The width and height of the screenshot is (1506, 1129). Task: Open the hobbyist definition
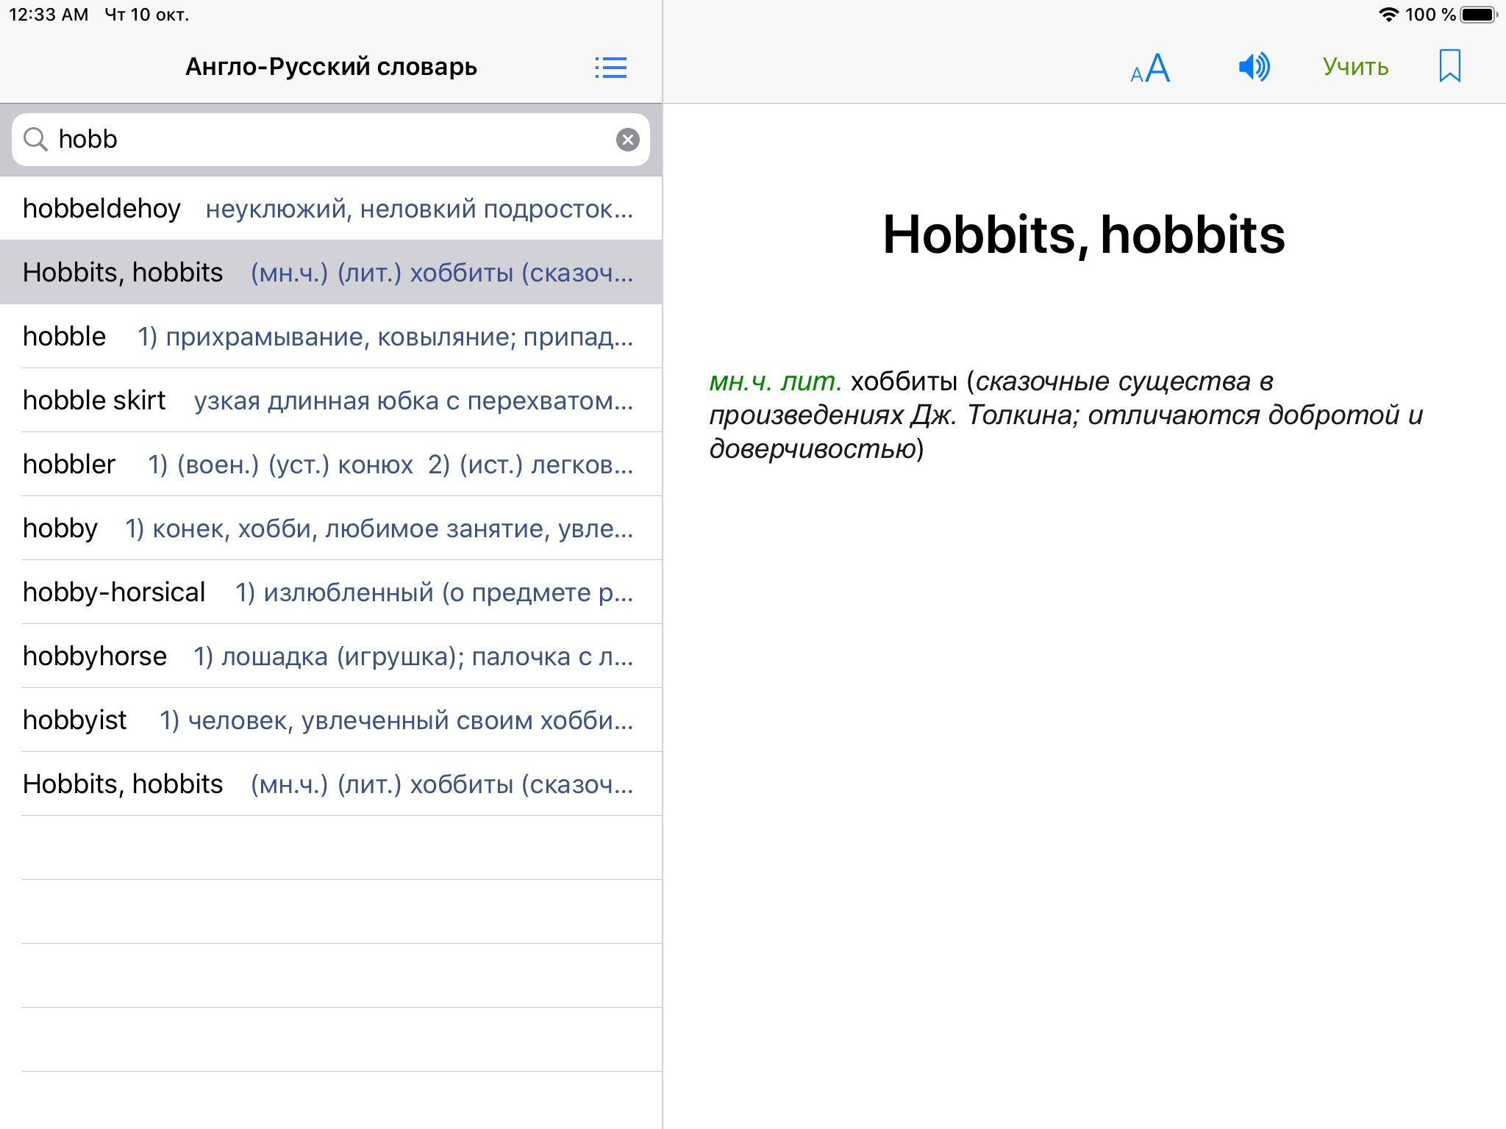click(331, 720)
